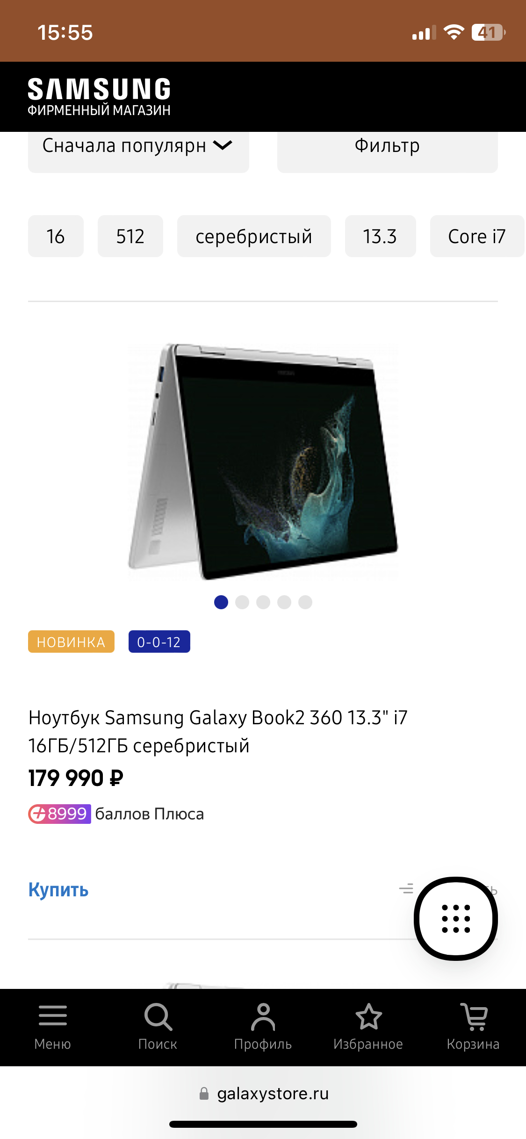Image resolution: width=526 pixels, height=1139 pixels.
Task: Select the second image carousel dot
Action: (242, 602)
